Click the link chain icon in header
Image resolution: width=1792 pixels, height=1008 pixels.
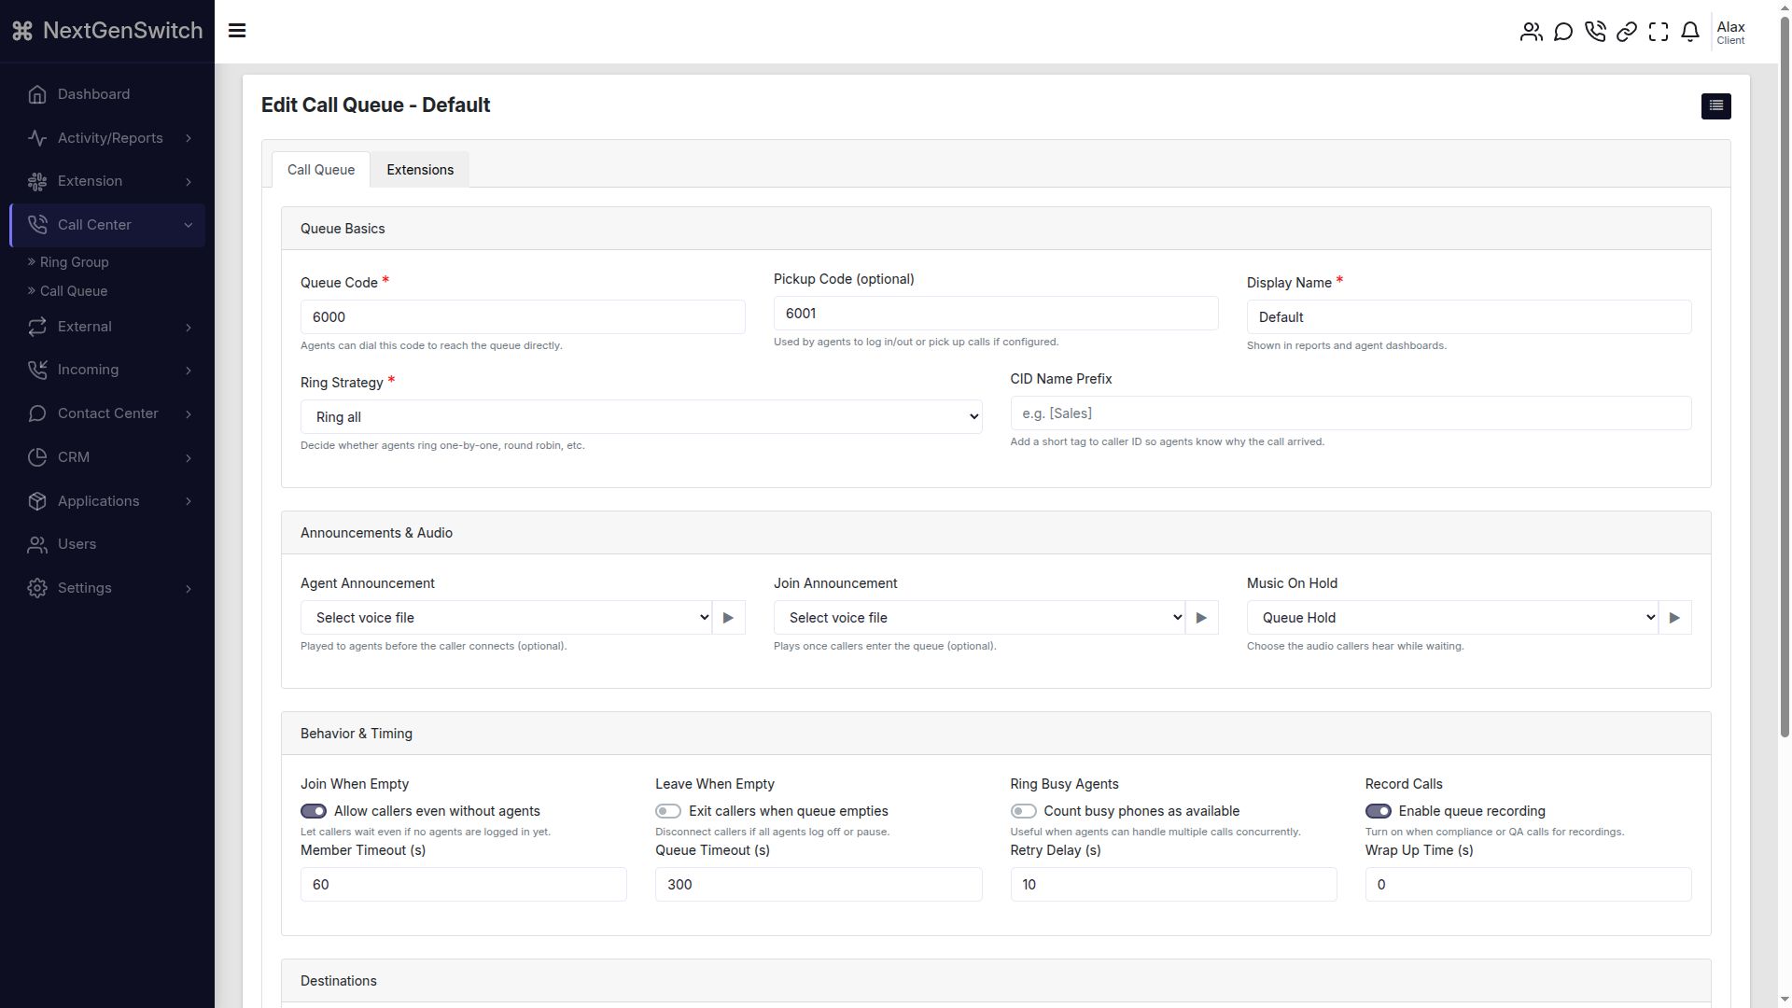pos(1627,32)
